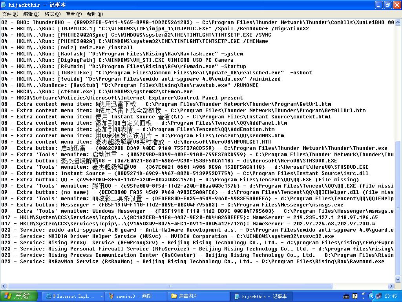
Task: Click the '[IMJPMIG8.1]' Run entry line
Action: 155,28
